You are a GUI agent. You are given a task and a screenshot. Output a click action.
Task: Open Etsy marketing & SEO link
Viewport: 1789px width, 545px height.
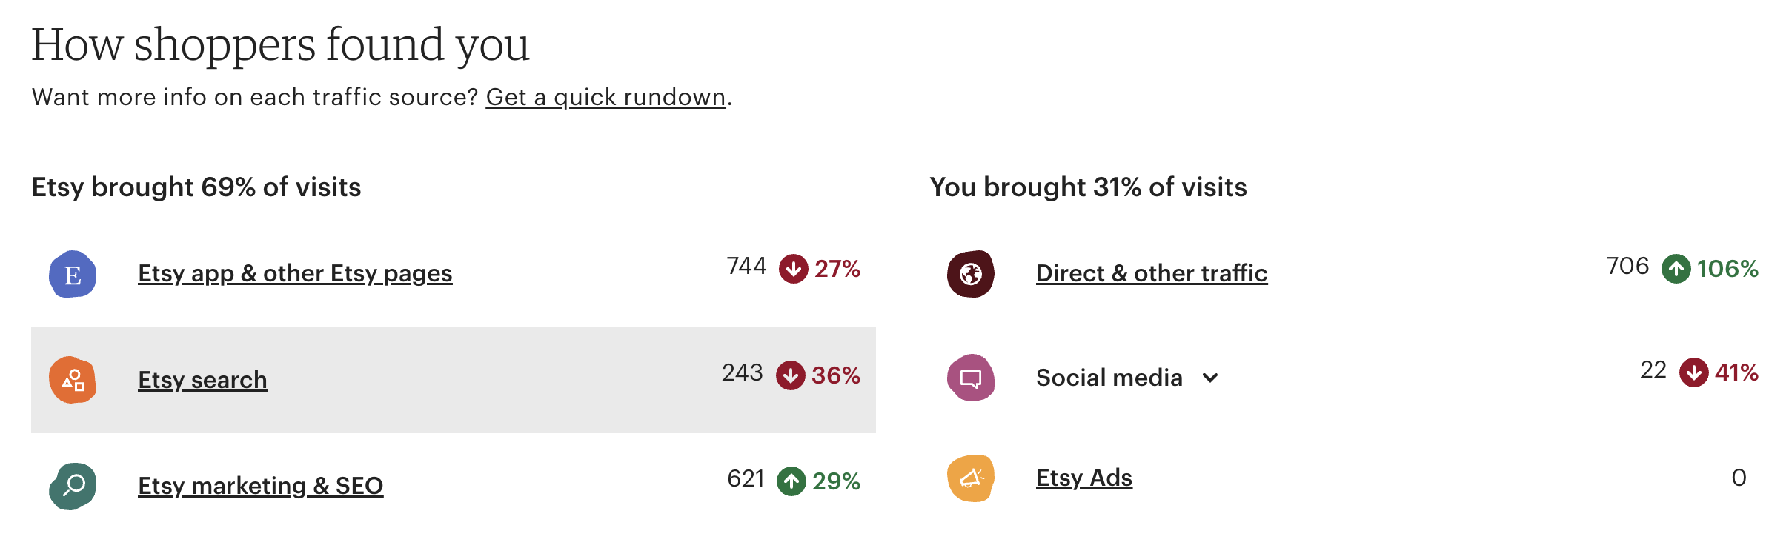pyautogui.click(x=260, y=486)
